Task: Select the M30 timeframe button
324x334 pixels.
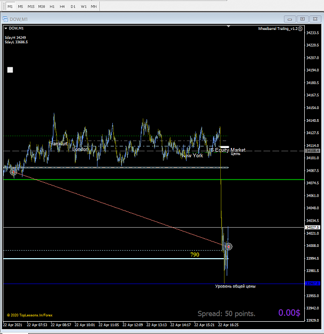Action: [42, 6]
